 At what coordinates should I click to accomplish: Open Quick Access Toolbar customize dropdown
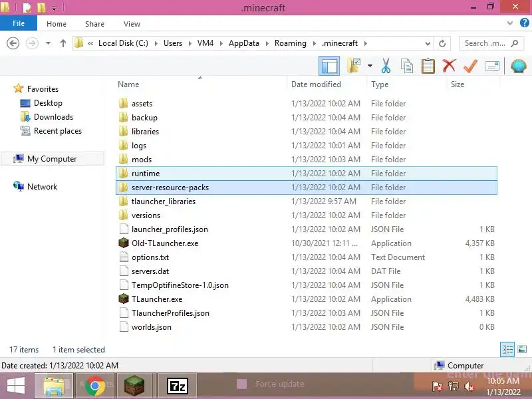54,8
